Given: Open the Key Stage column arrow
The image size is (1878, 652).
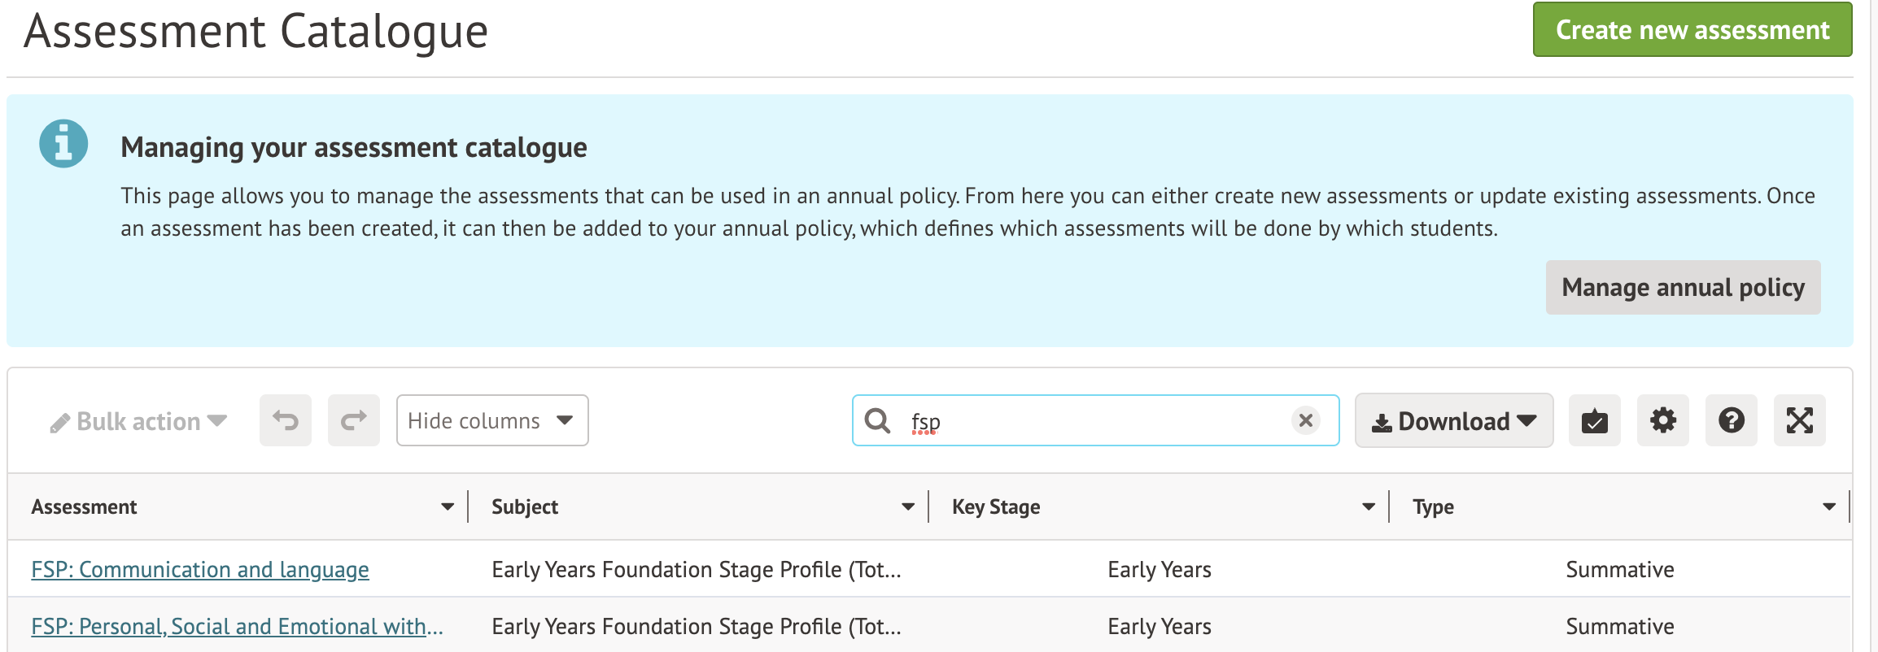Looking at the screenshot, I should click(1369, 506).
